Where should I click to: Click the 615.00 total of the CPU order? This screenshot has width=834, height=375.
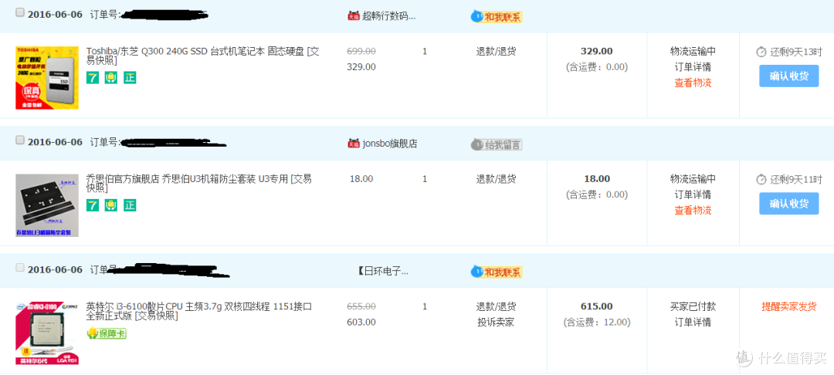pyautogui.click(x=596, y=306)
